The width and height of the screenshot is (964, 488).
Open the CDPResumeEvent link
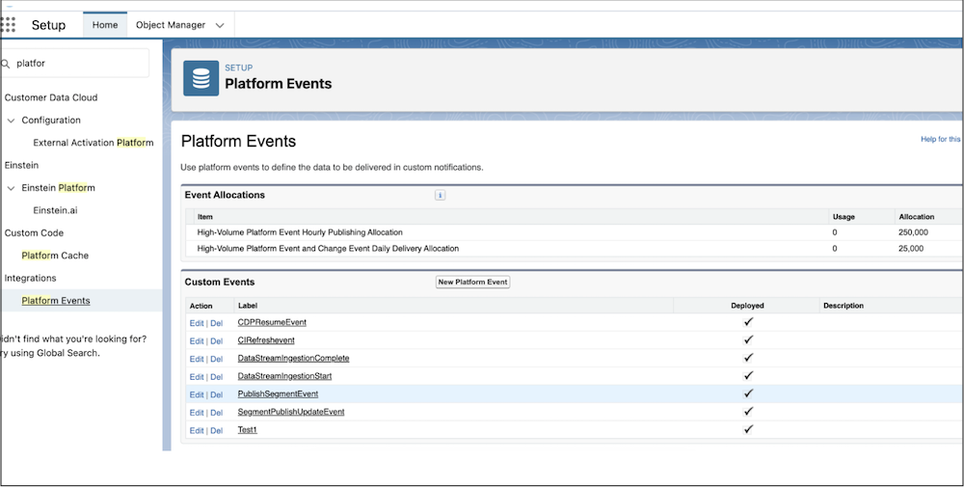[x=272, y=322]
